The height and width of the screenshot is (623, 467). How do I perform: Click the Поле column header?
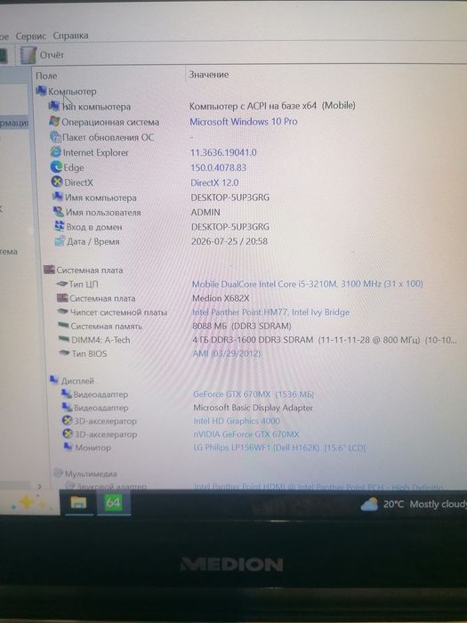coord(46,76)
